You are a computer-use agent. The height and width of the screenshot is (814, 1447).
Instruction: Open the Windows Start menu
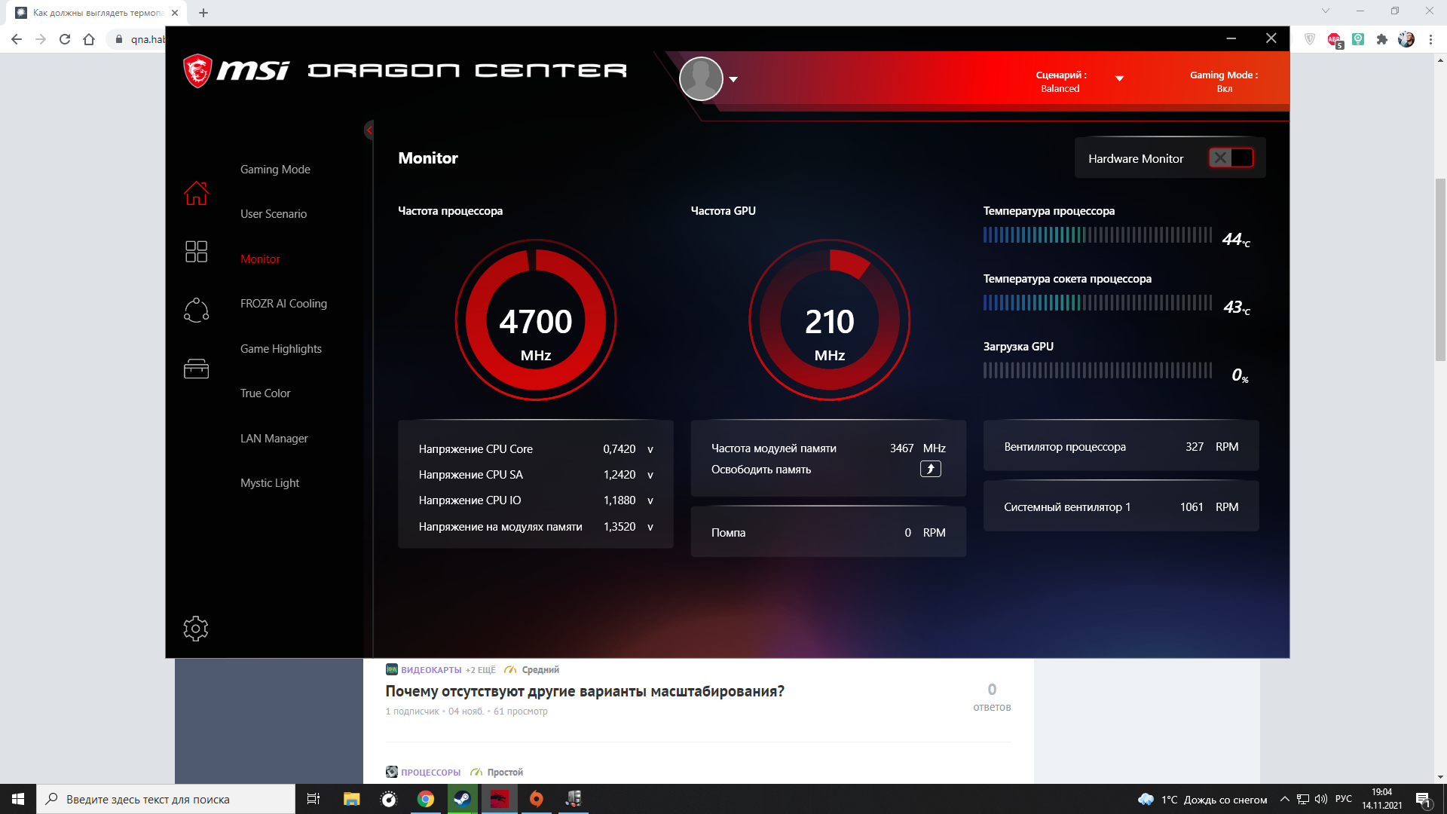(18, 799)
